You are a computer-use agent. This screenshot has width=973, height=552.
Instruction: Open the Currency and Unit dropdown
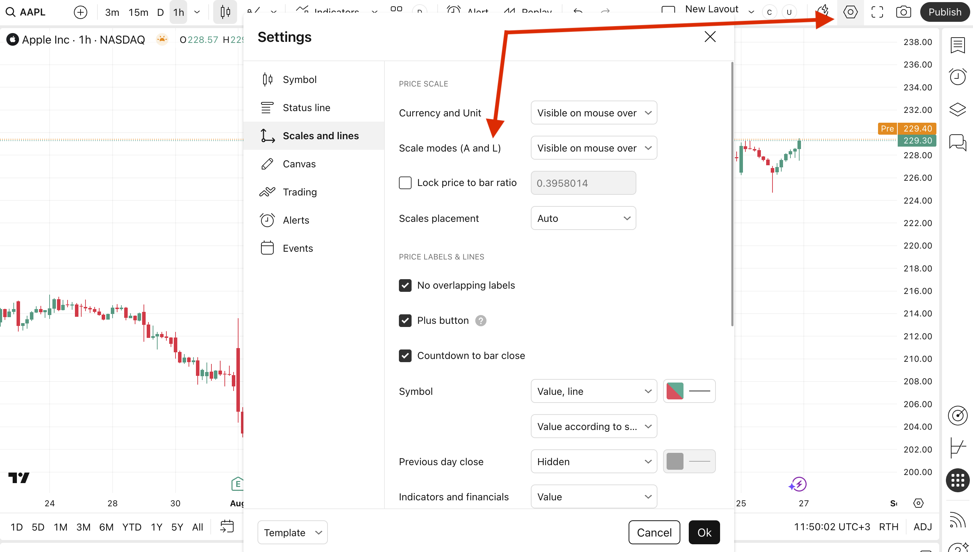(593, 113)
